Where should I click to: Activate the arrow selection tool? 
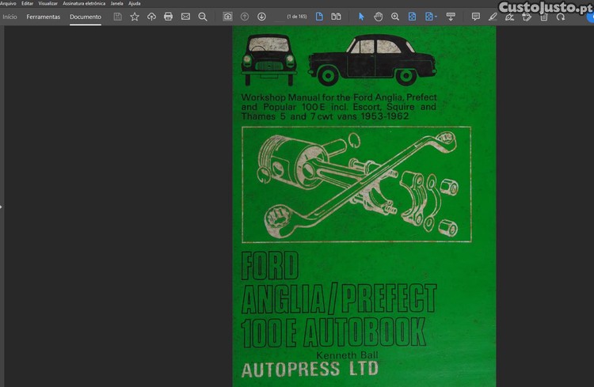(361, 17)
